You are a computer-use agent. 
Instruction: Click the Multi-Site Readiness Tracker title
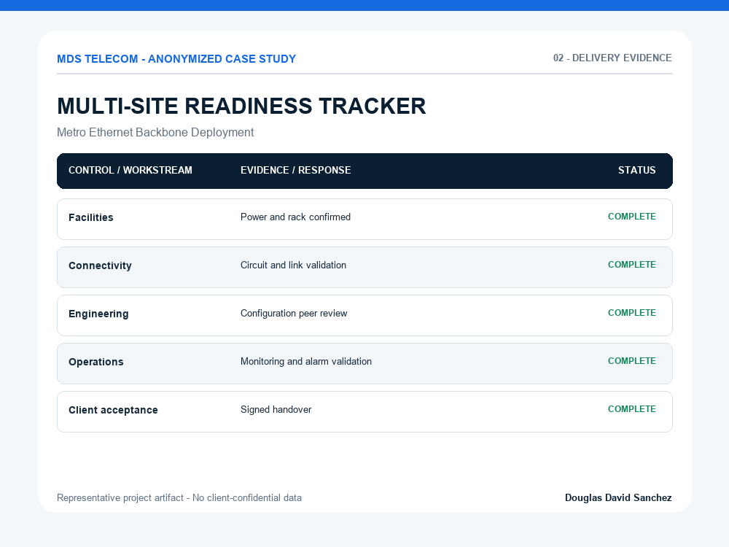point(241,106)
